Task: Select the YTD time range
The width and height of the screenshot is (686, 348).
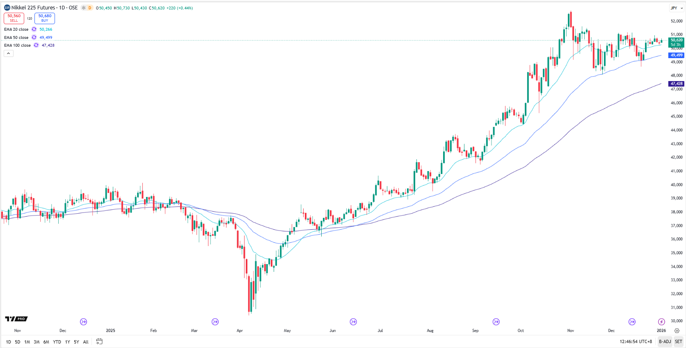Action: click(x=57, y=342)
